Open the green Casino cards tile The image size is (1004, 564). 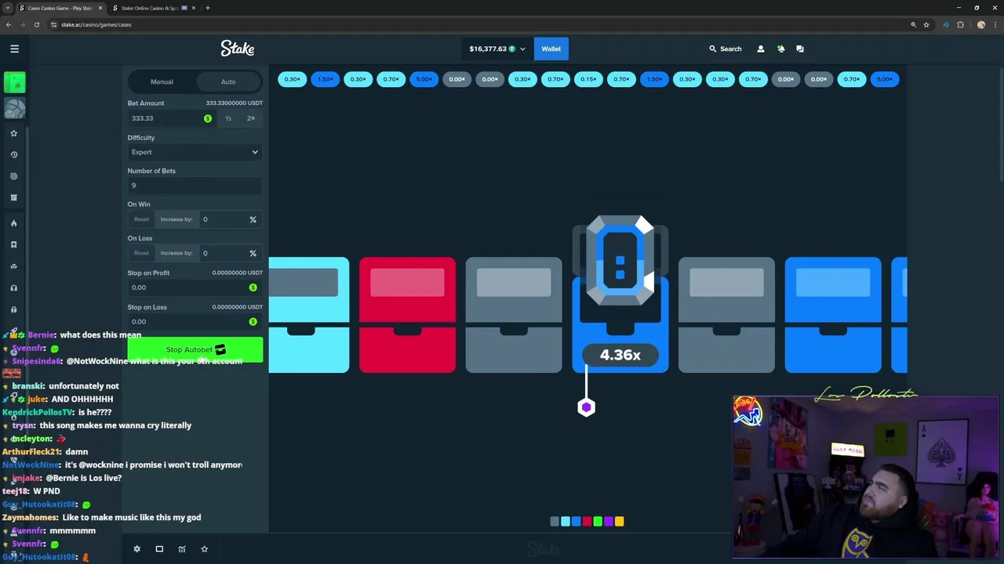14,82
